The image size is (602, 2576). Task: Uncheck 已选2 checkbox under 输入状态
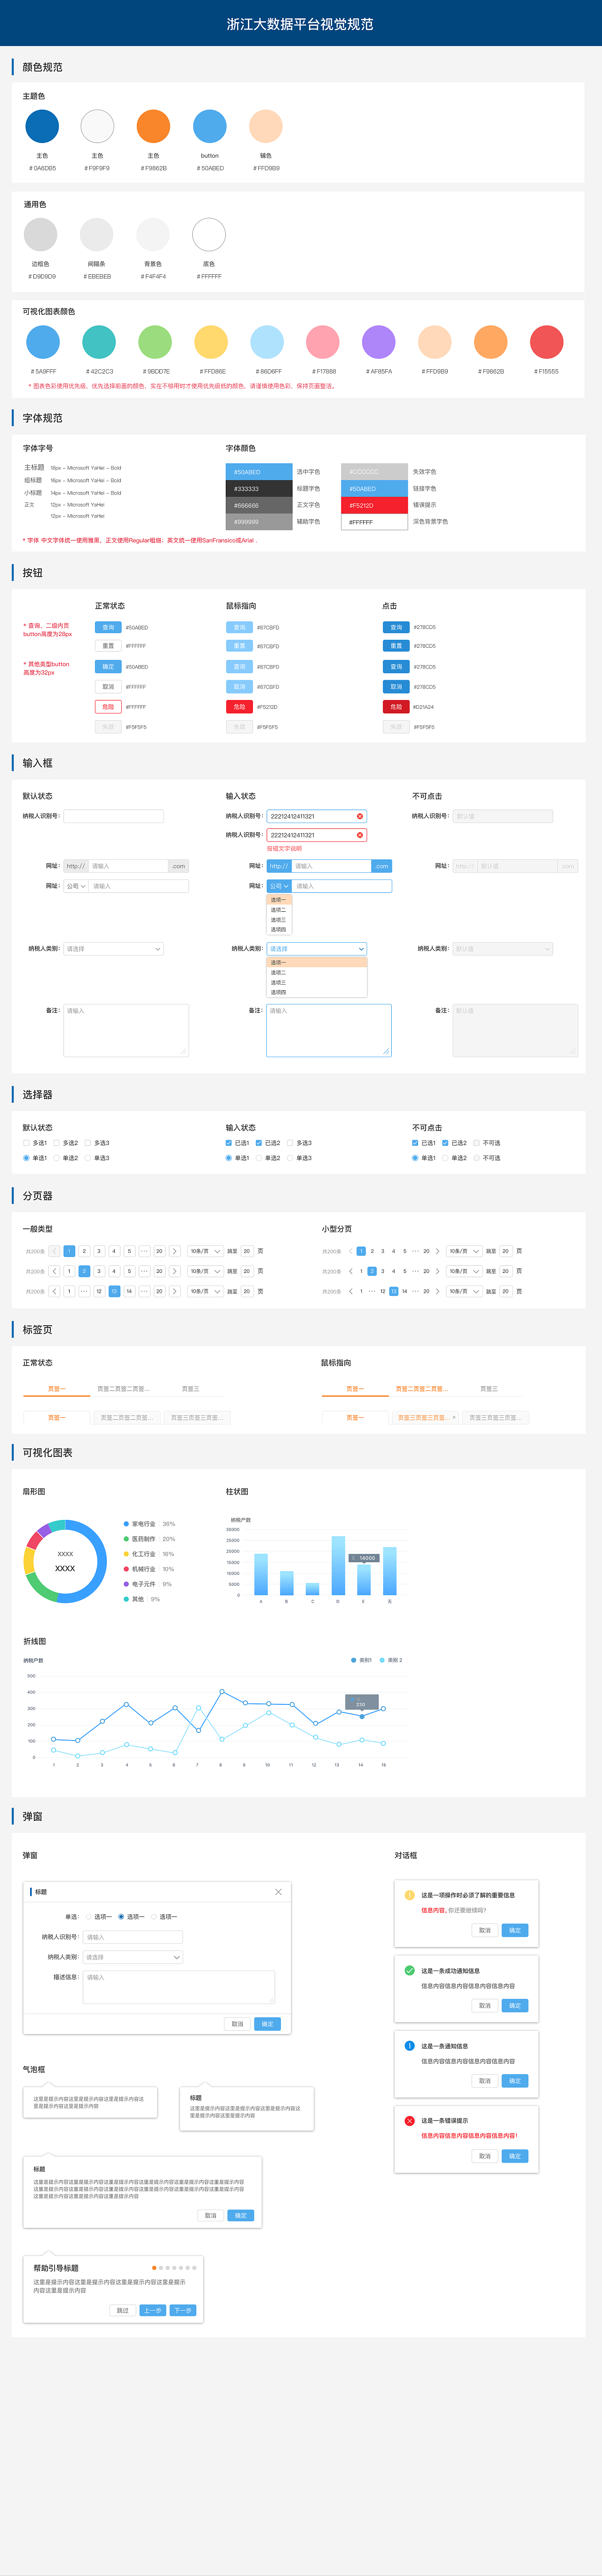(259, 1143)
